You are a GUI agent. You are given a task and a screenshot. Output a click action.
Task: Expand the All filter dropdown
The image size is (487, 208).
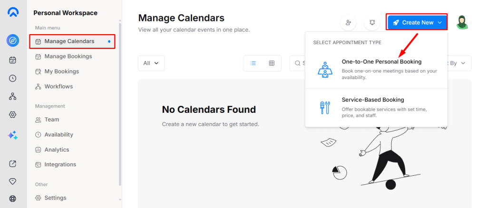(x=151, y=63)
